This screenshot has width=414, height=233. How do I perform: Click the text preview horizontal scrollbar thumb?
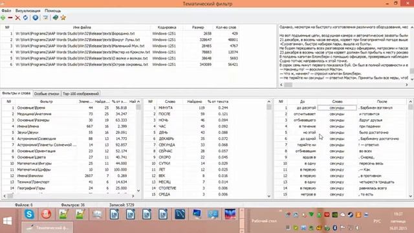point(289,85)
